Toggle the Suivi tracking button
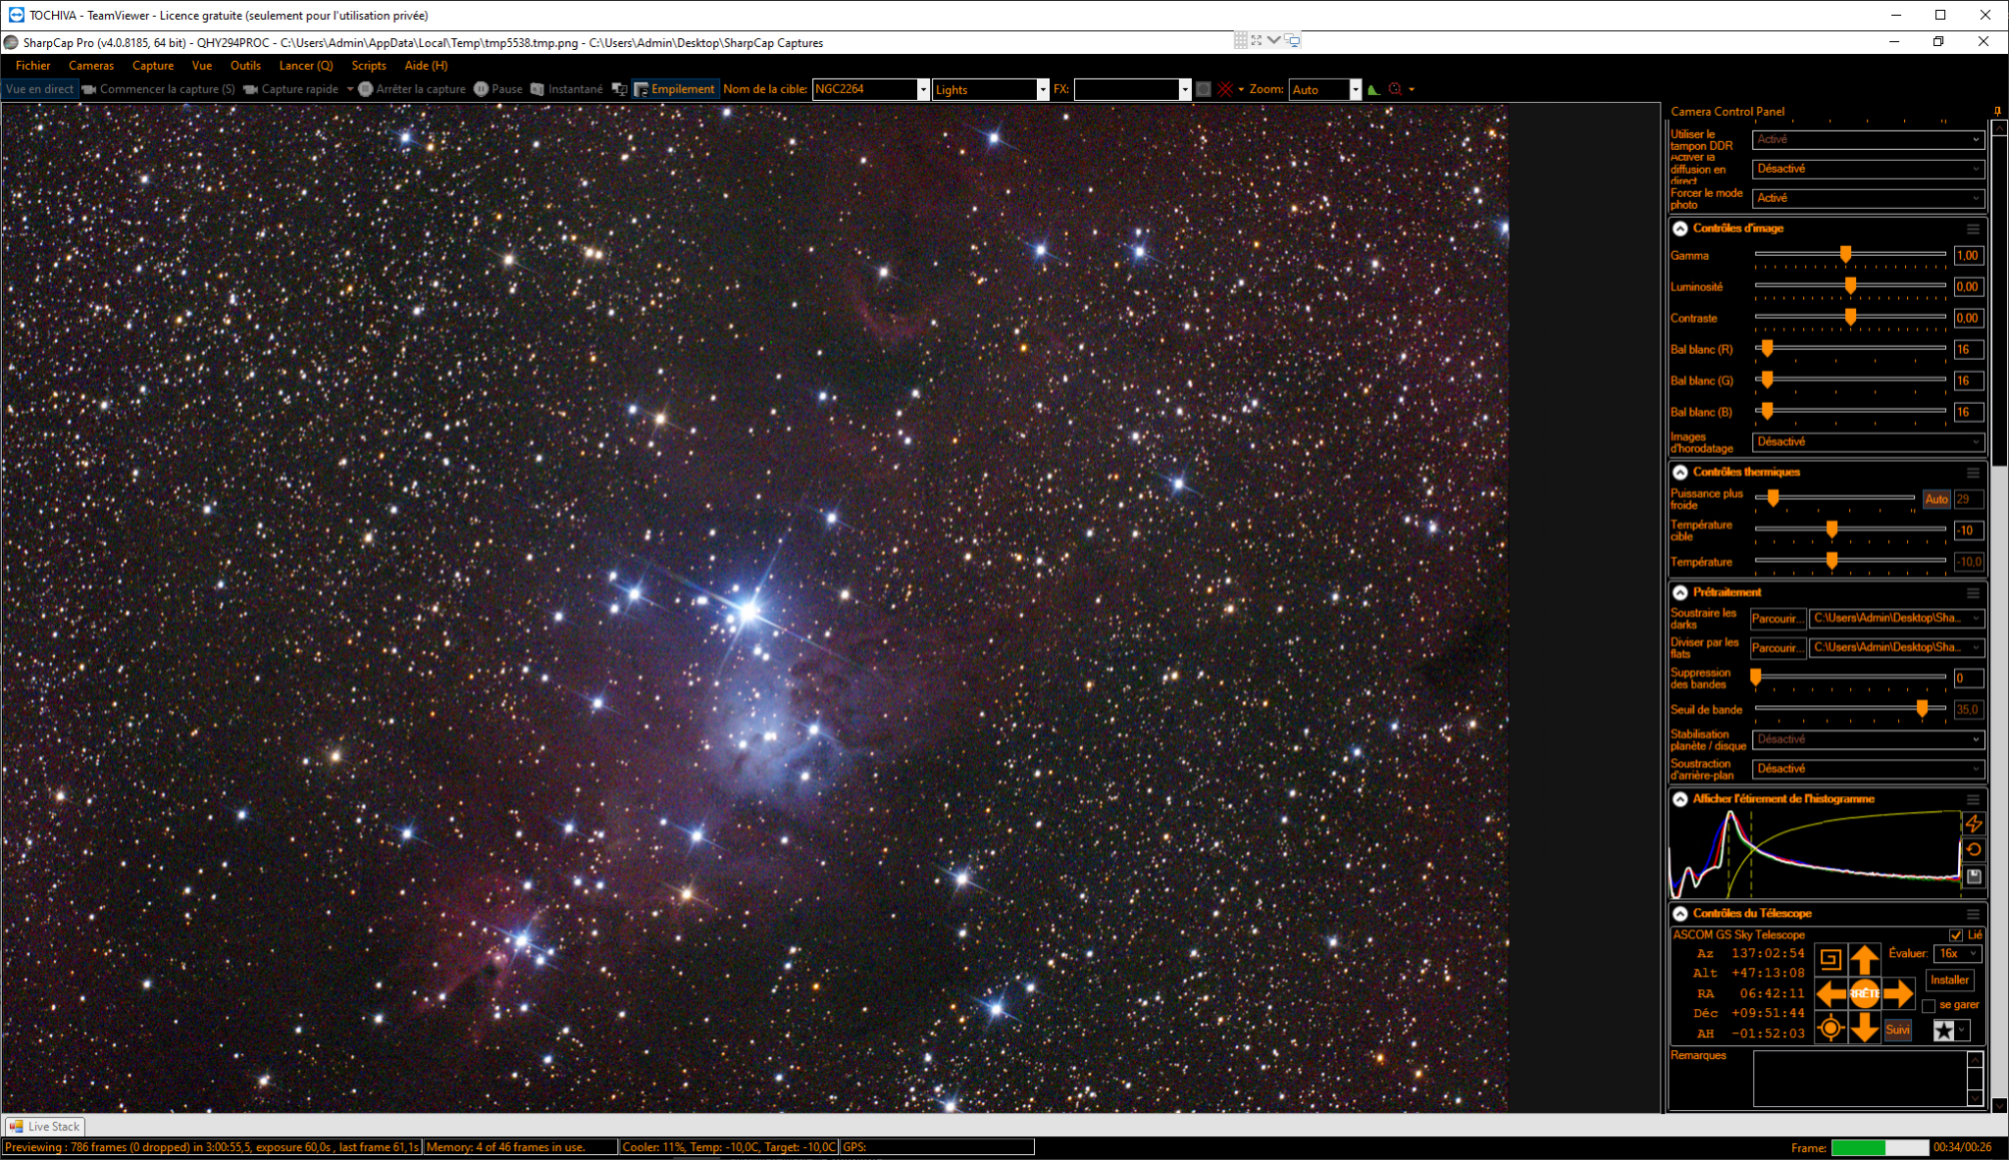This screenshot has height=1160, width=2009. [x=1898, y=1030]
